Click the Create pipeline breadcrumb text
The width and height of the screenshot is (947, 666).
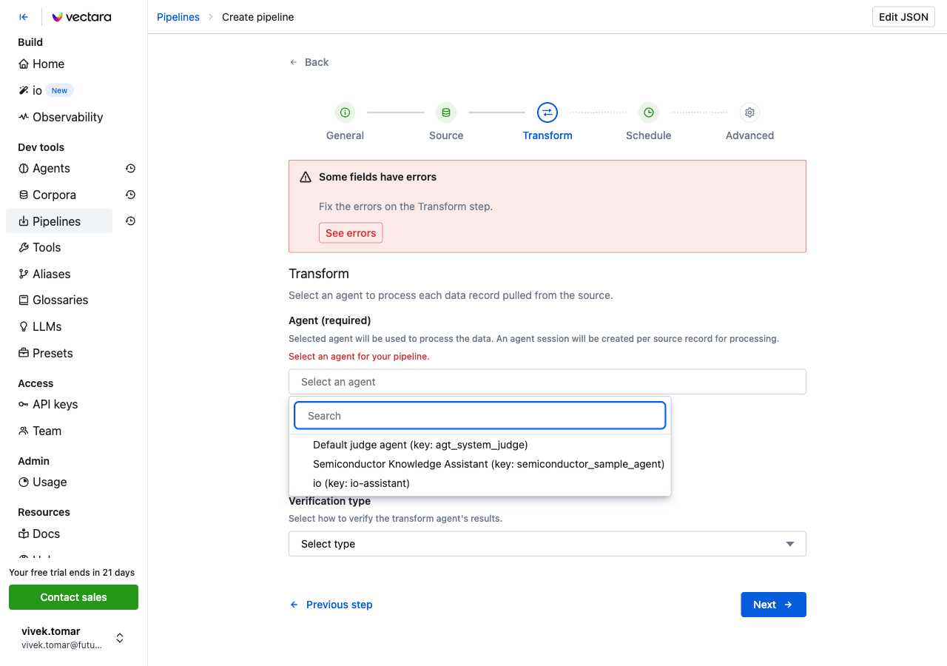click(x=258, y=17)
